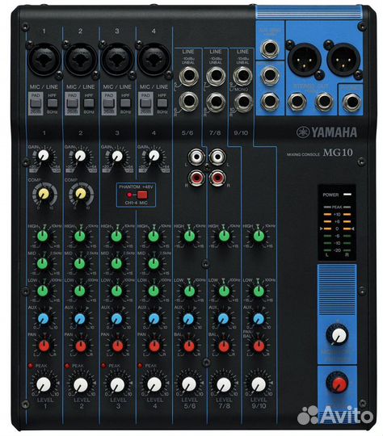Click the channel 3 MIC/LINE combo input jack
The width and height of the screenshot is (383, 436).
pos(117,60)
